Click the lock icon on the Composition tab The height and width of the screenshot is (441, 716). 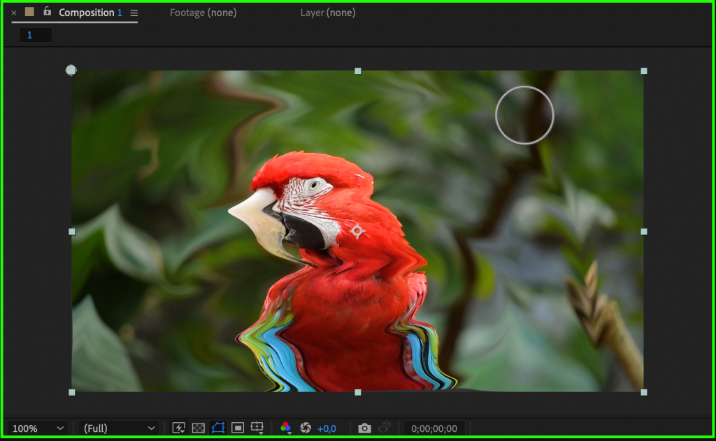47,12
